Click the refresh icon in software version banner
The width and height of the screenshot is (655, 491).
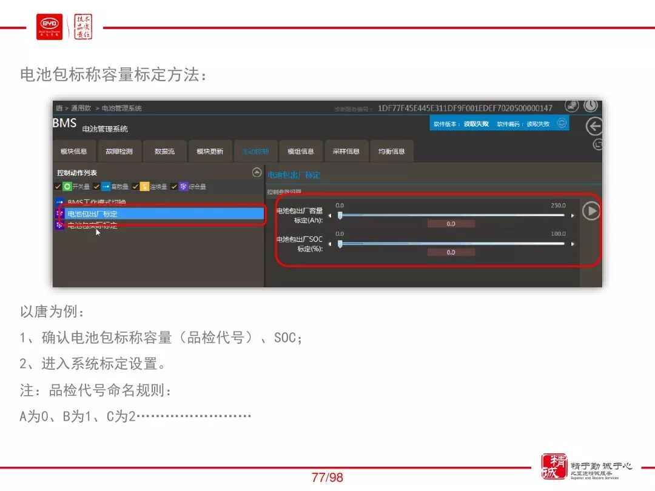click(x=562, y=123)
